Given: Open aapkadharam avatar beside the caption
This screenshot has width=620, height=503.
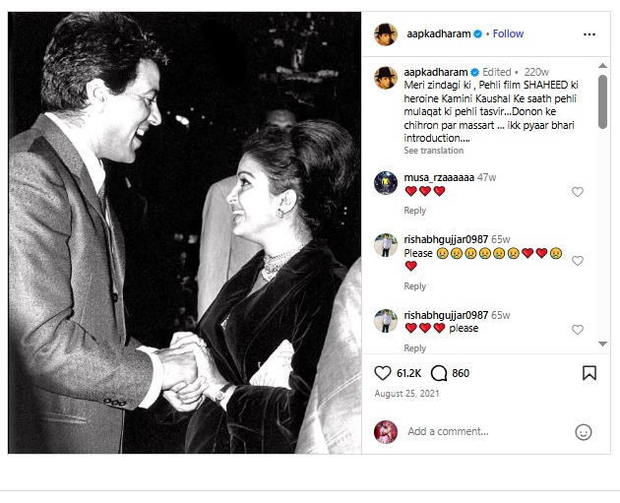Looking at the screenshot, I should click(386, 77).
